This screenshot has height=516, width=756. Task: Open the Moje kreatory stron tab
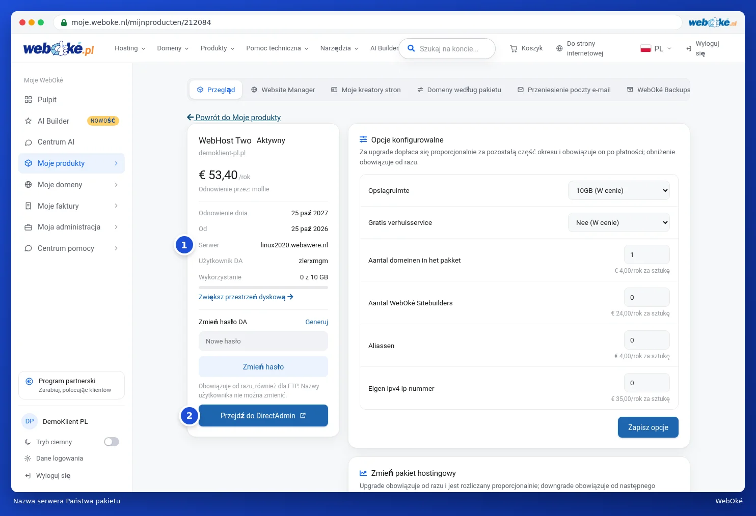(366, 90)
